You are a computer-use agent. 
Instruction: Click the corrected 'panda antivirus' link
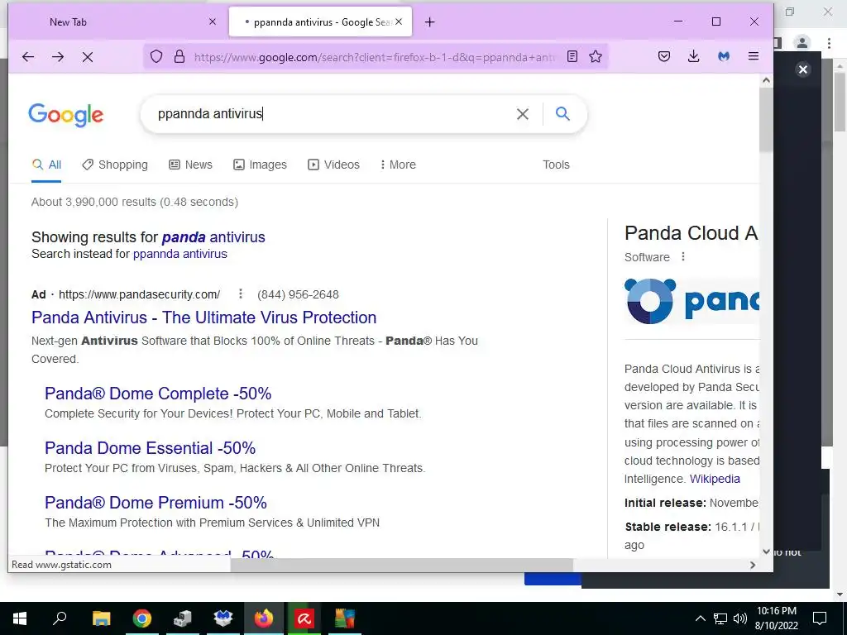point(213,237)
